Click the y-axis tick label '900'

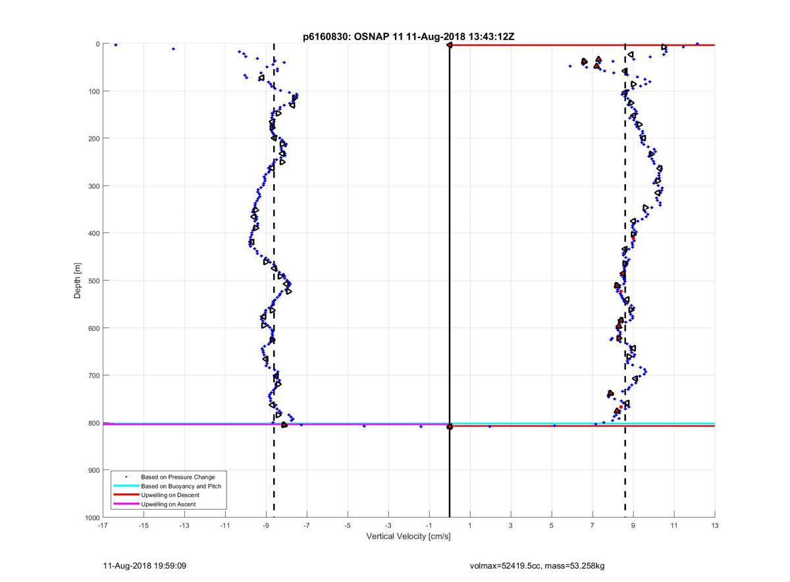[94, 471]
